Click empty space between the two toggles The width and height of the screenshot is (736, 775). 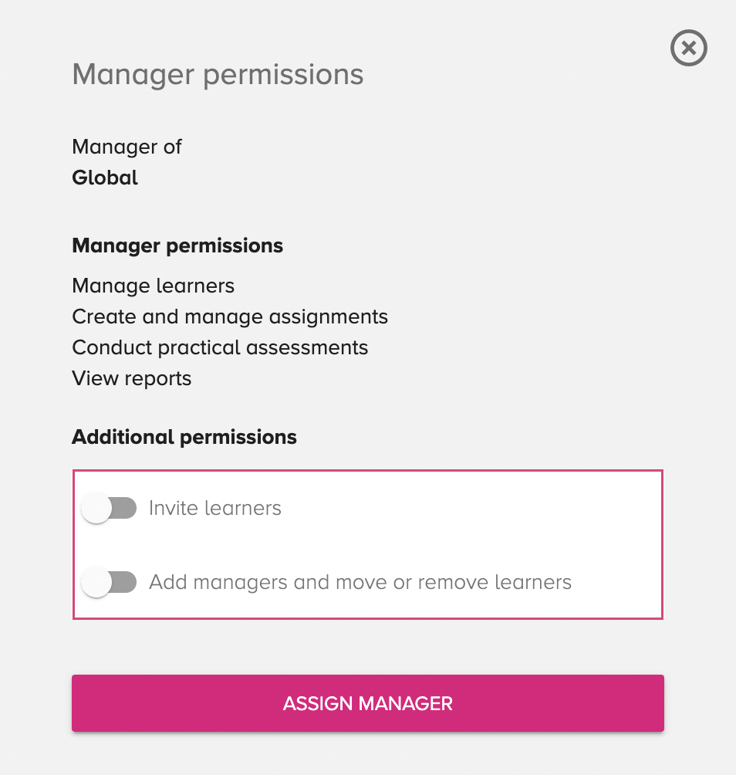point(367,545)
